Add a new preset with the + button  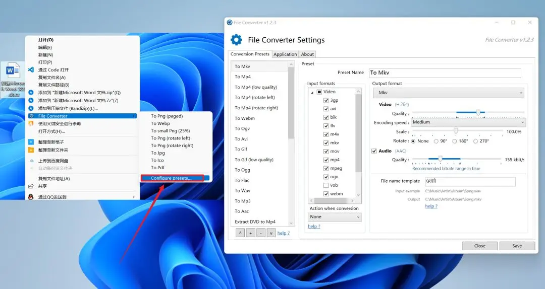[250, 233]
